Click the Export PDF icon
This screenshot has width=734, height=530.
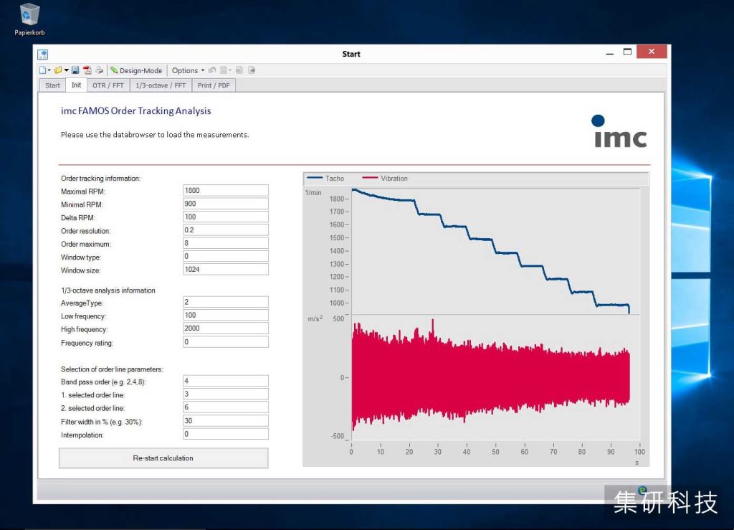click(x=87, y=70)
